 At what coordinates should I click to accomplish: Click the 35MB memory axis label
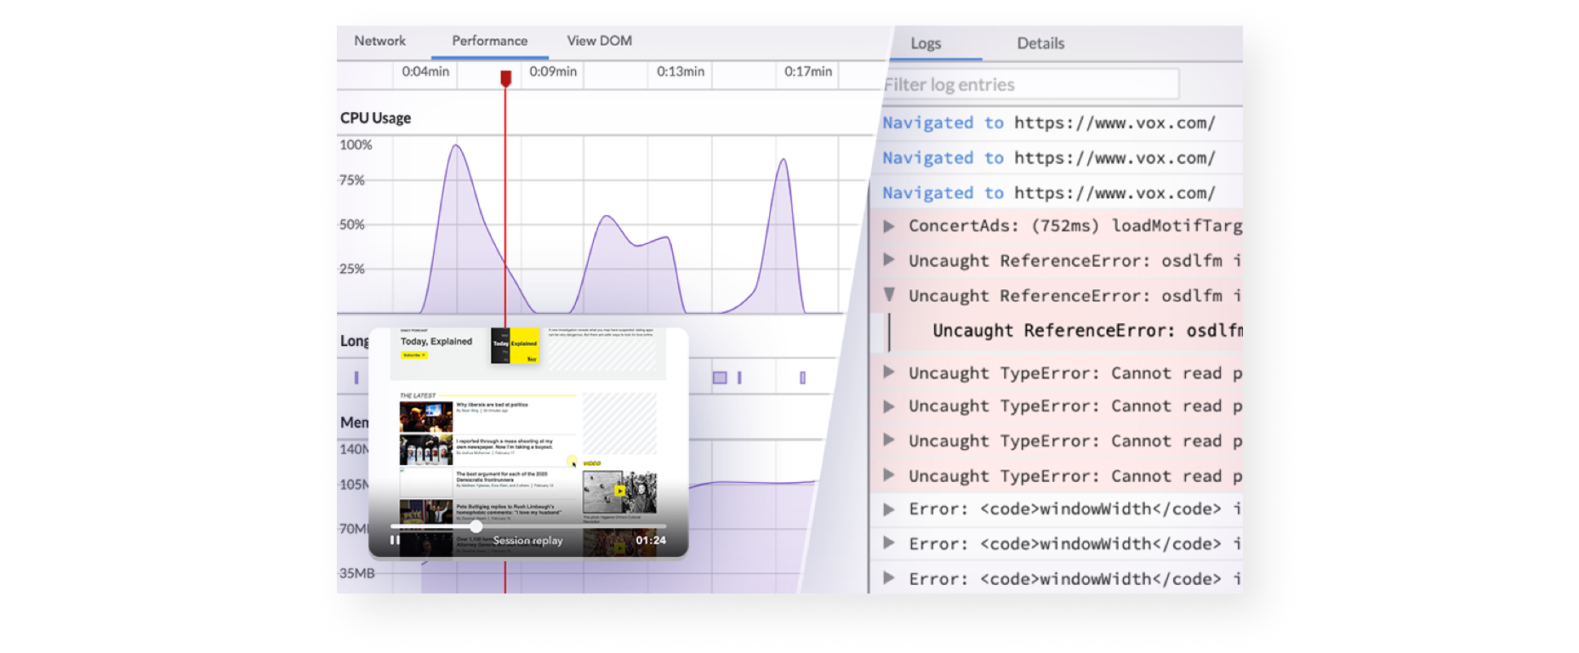[356, 573]
